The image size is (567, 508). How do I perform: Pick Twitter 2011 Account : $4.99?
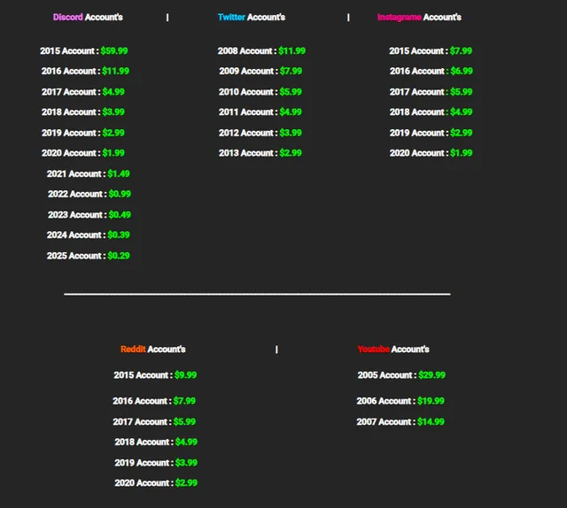[x=260, y=112]
